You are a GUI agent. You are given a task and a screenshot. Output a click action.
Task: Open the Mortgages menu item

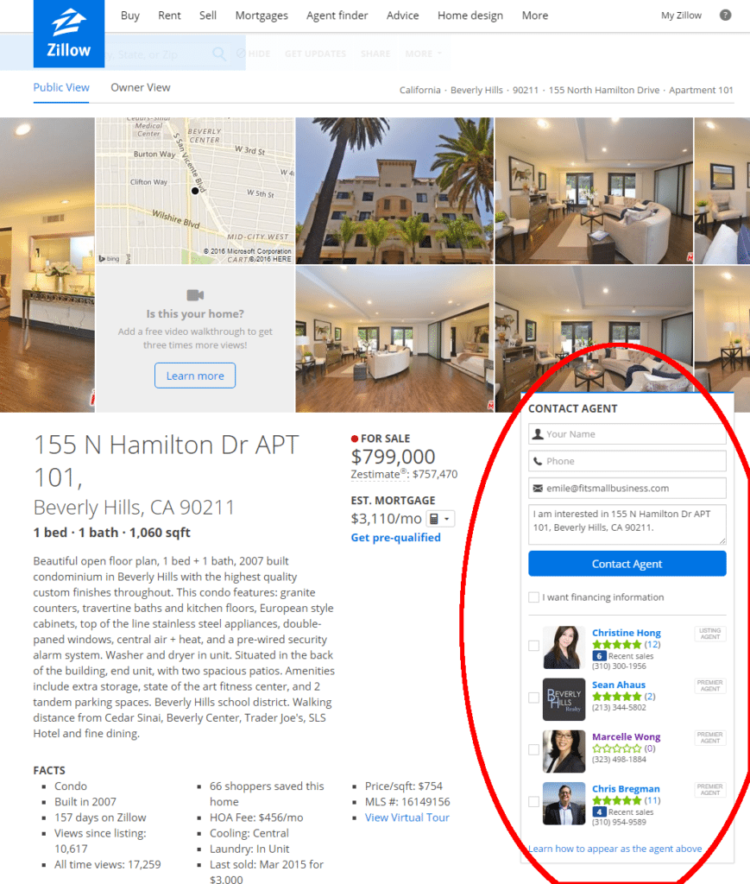262,16
